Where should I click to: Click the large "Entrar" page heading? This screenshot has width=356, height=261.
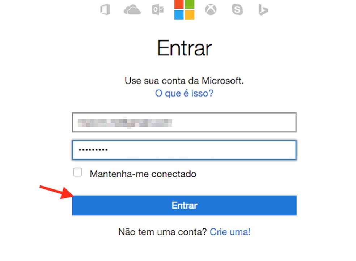coord(184,48)
